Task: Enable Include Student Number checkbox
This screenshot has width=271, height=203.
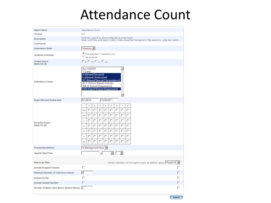Action: (83, 182)
